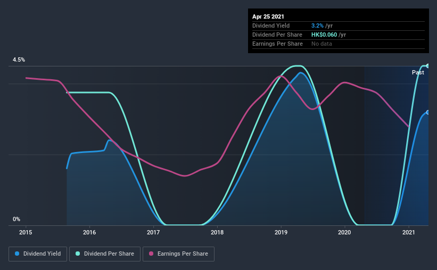The image size is (437, 270).
Task: Click the 2018 x-axis label
Action: (x=217, y=232)
